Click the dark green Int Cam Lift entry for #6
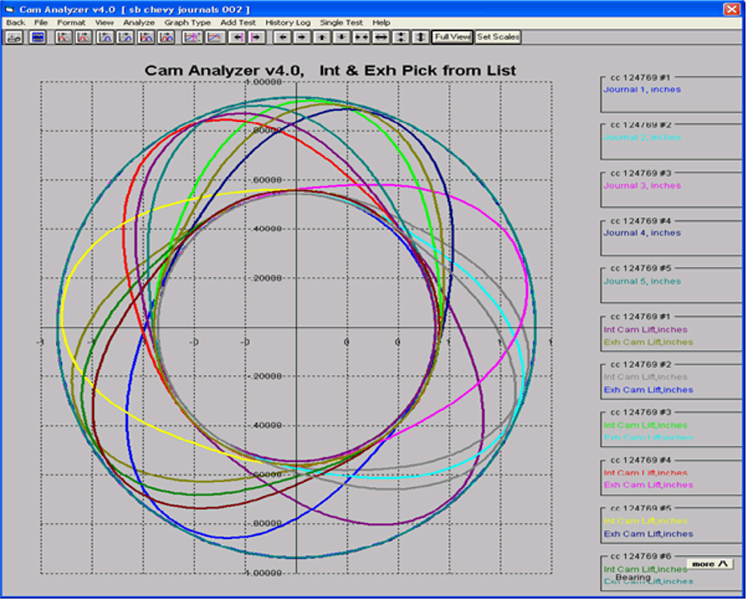The width and height of the screenshot is (748, 601). pyautogui.click(x=645, y=570)
